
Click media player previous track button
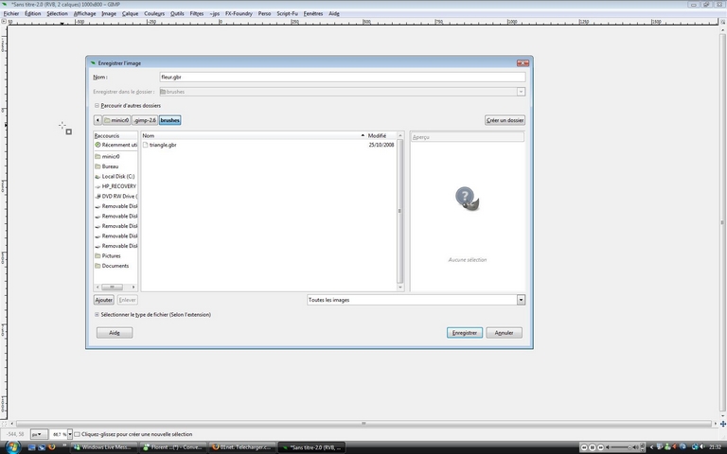(x=585, y=447)
